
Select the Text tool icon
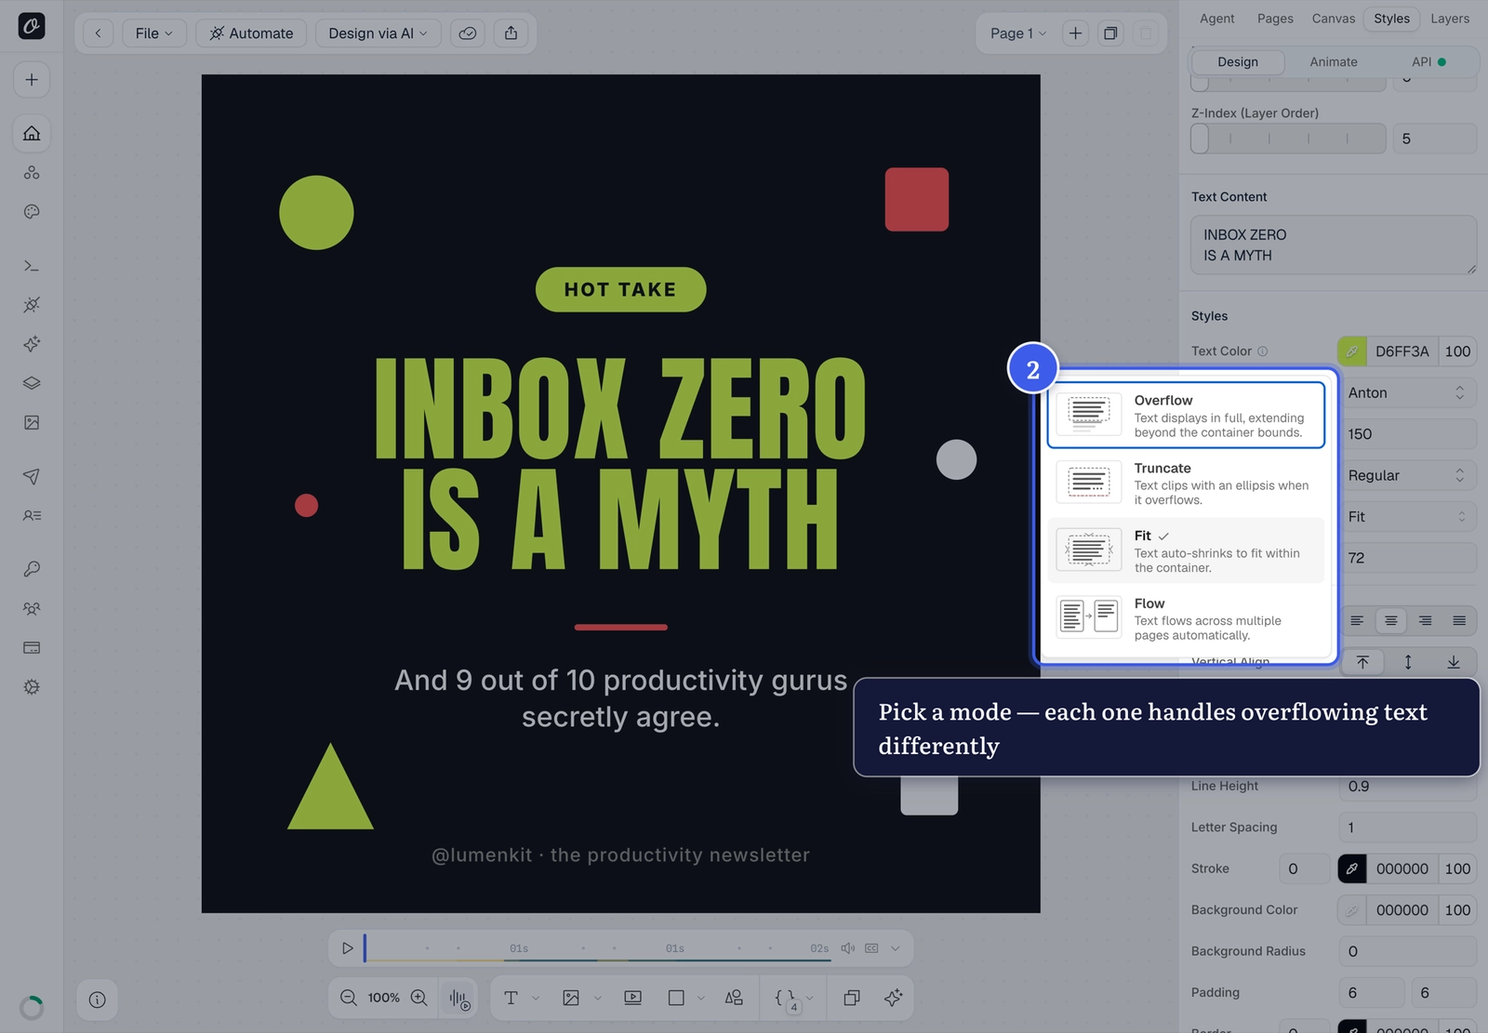(x=511, y=998)
